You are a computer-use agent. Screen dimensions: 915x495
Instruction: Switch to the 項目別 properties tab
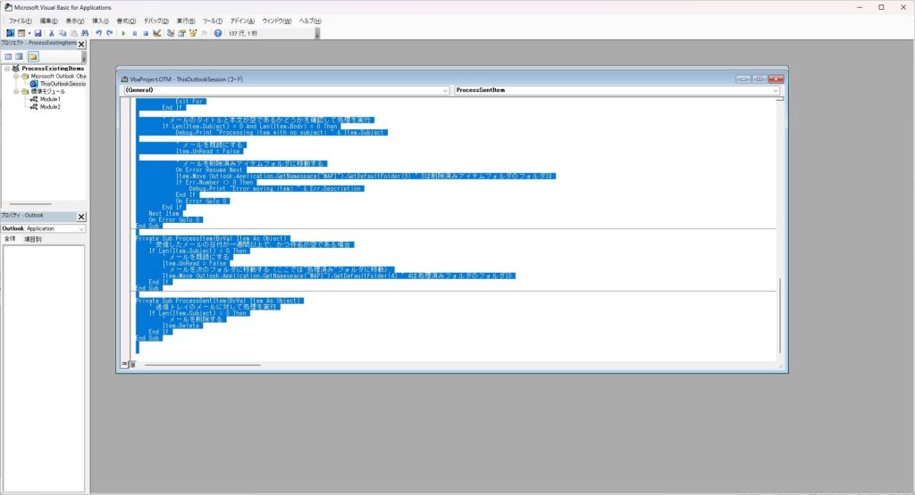pos(32,239)
